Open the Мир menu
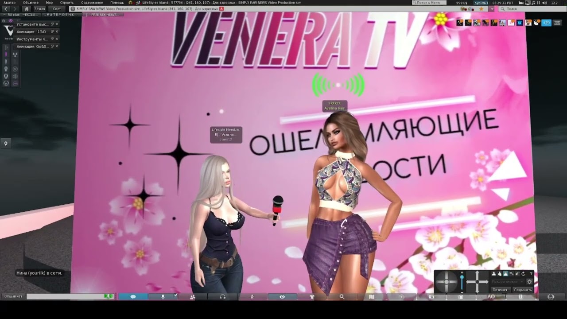The width and height of the screenshot is (567, 319). click(49, 3)
